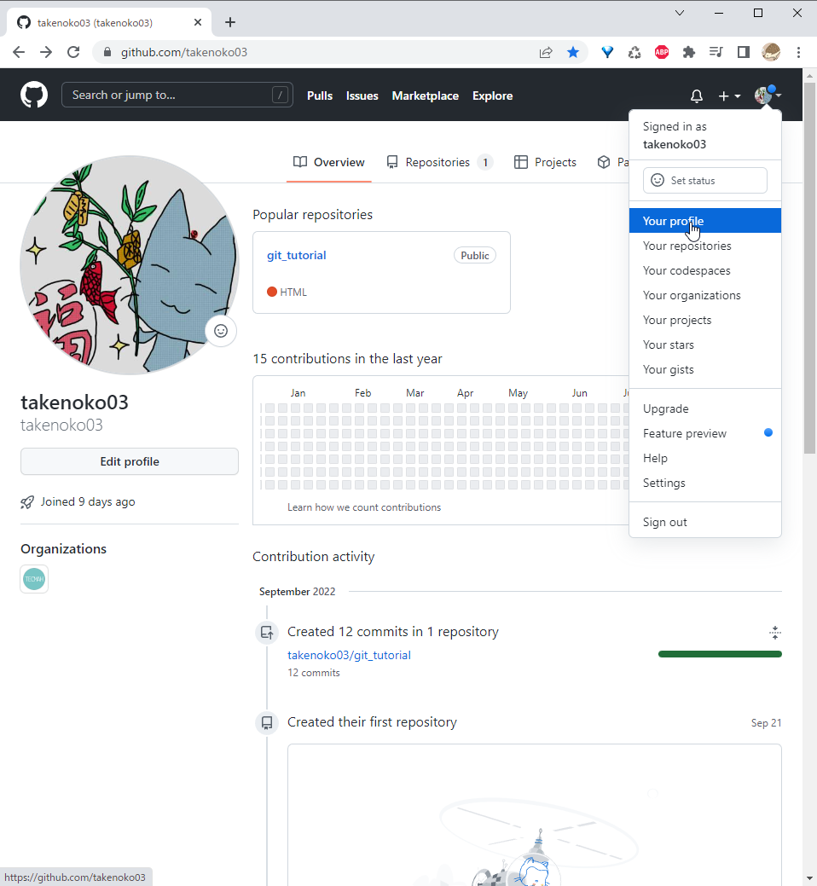Select Your codespaces in the menu
This screenshot has width=817, height=886.
point(705,270)
